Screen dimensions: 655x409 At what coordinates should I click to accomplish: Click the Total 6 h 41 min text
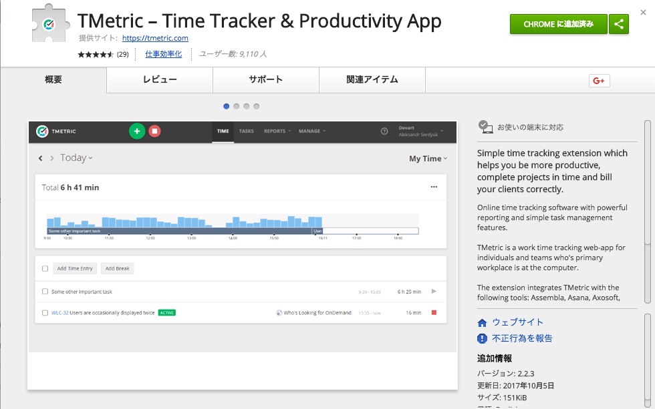click(x=70, y=187)
